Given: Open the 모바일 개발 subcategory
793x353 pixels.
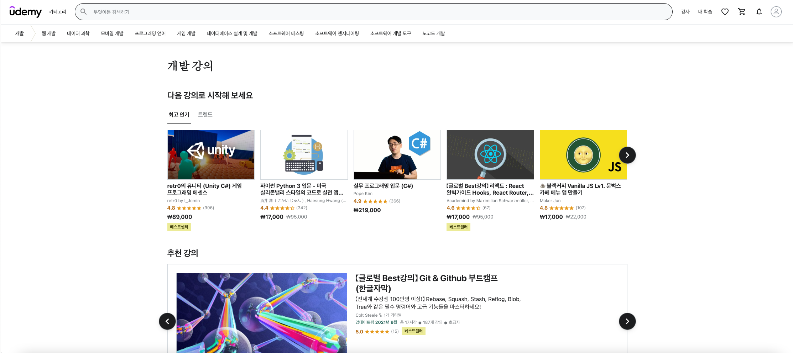Looking at the screenshot, I should [112, 33].
